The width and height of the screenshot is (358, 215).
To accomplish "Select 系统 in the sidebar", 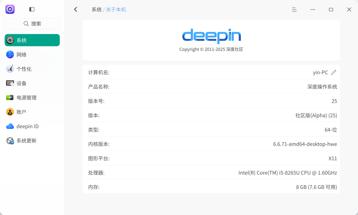I will point(32,40).
